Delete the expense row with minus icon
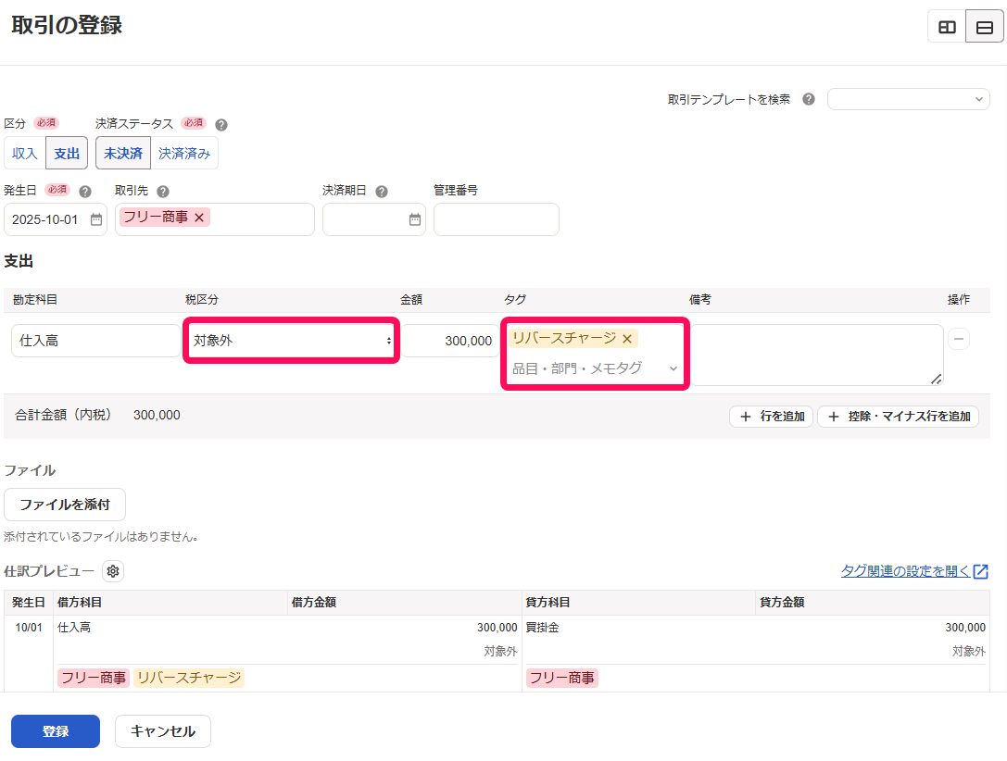1007x761 pixels. [x=958, y=339]
